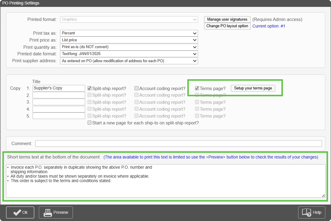Open the Print tax as dropdown
The width and height of the screenshot is (331, 221).
tap(129, 33)
